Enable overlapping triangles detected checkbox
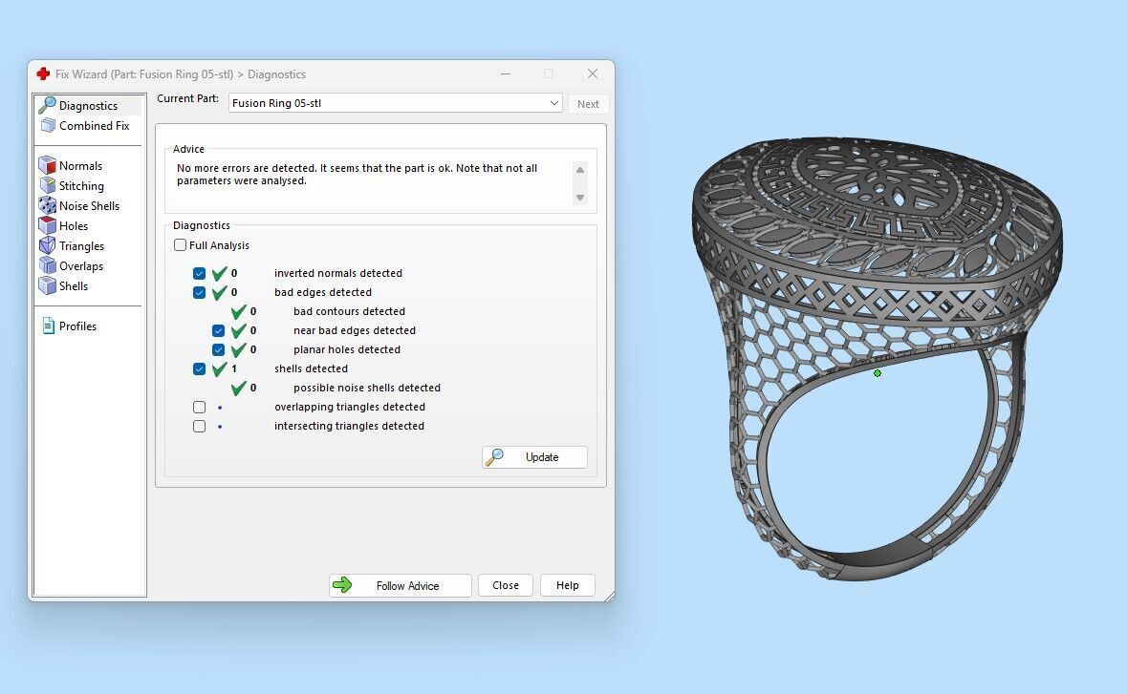This screenshot has height=694, width=1127. (199, 407)
